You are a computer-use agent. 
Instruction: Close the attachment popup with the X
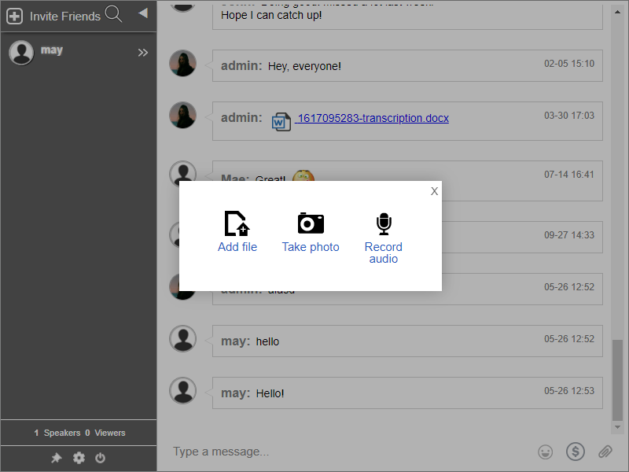[434, 190]
